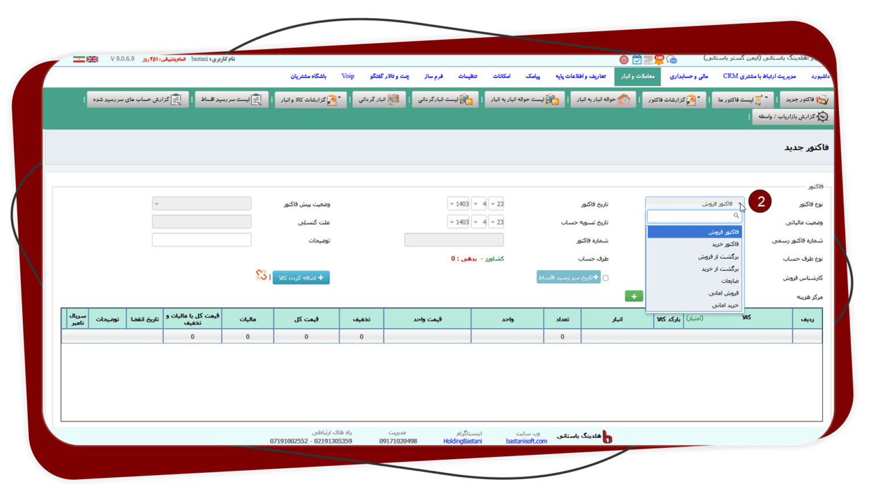This screenshot has width=873, height=491.
Task: Choose برگشت از خرید option
Action: tap(695, 269)
